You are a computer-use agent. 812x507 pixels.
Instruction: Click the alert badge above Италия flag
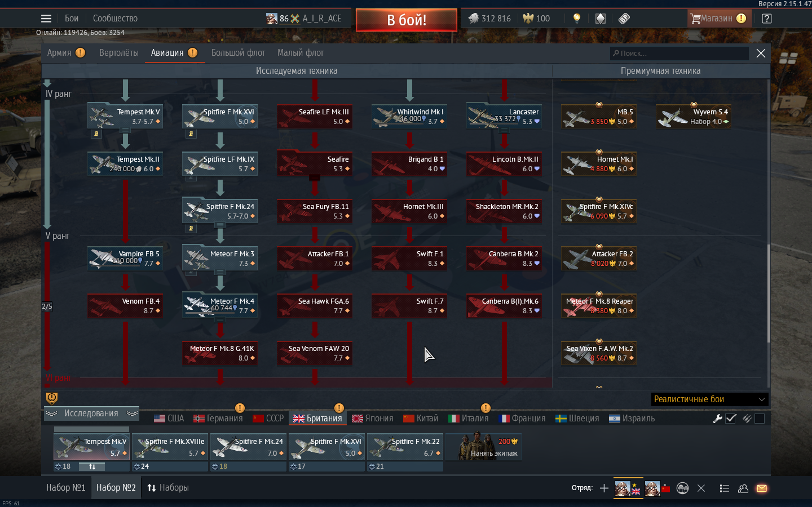[486, 408]
